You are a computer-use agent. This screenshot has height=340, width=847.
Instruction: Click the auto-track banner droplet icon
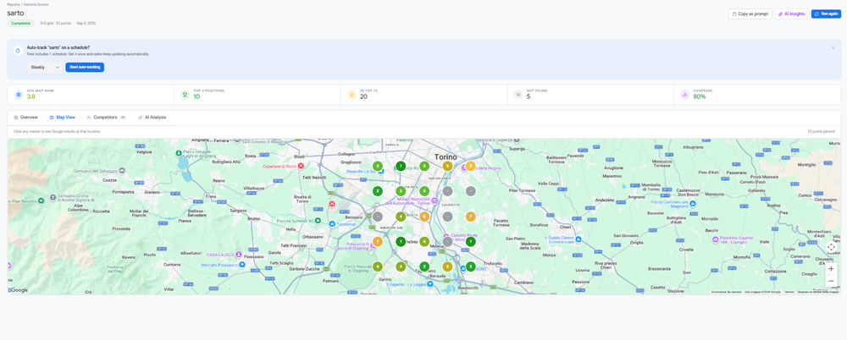[19, 50]
